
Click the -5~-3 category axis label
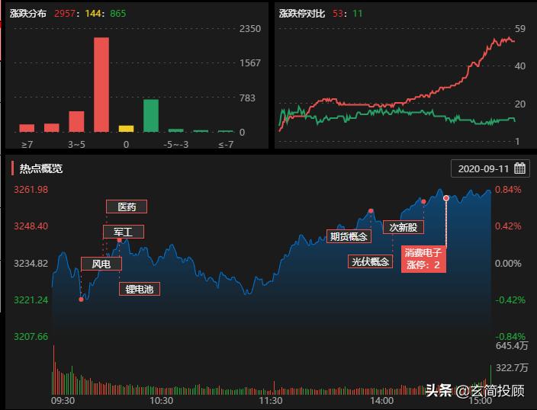[176, 145]
